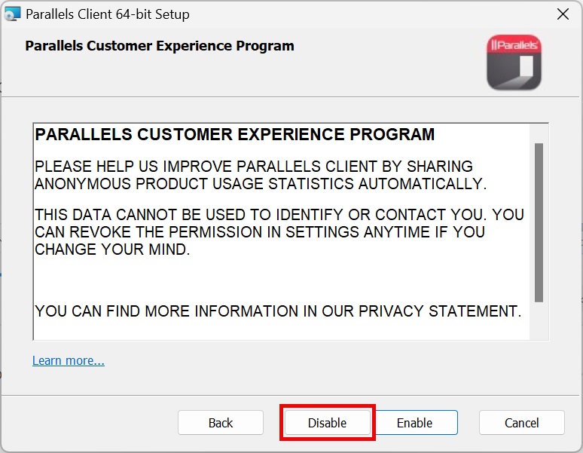583x453 pixels.
Task: Click the scrollbar track below the thumb
Action: 539,323
